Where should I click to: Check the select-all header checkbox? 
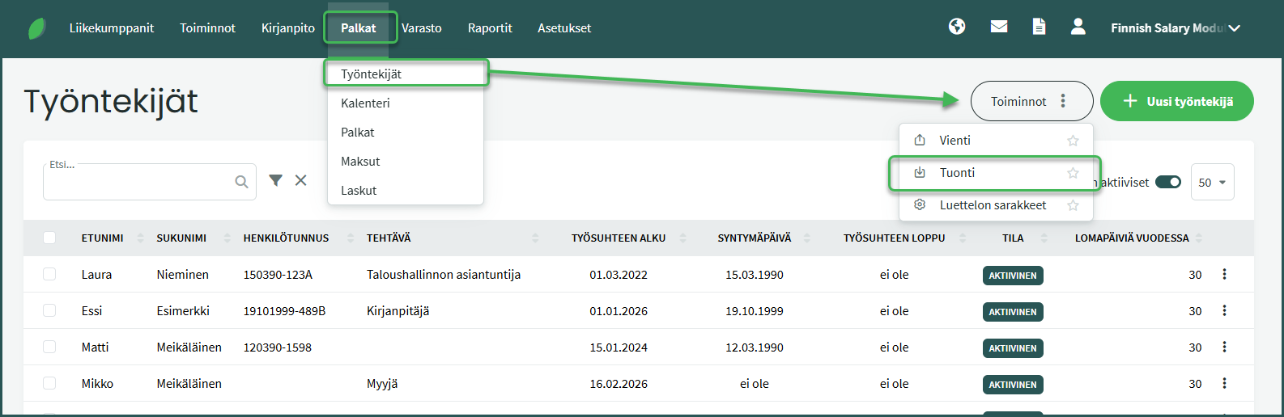pos(49,238)
